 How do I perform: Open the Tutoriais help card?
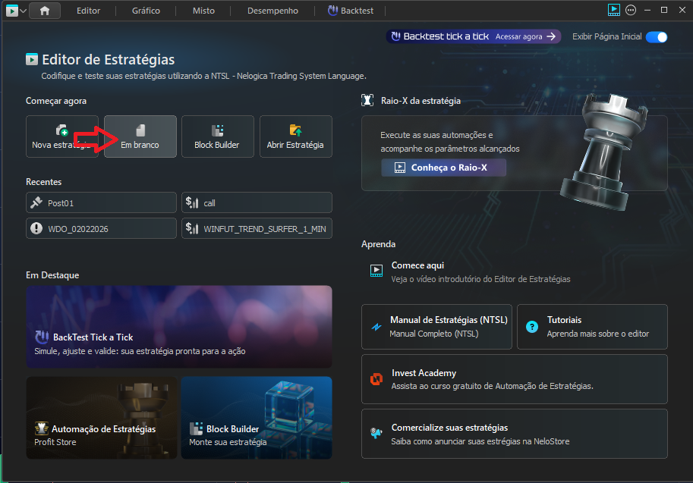point(591,327)
